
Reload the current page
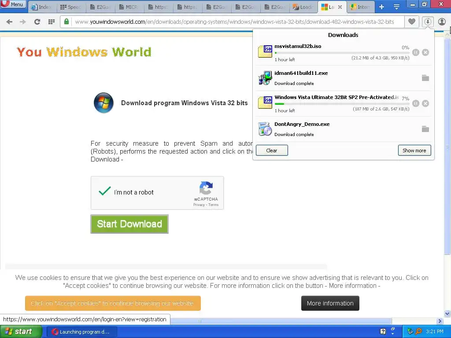[x=37, y=22]
